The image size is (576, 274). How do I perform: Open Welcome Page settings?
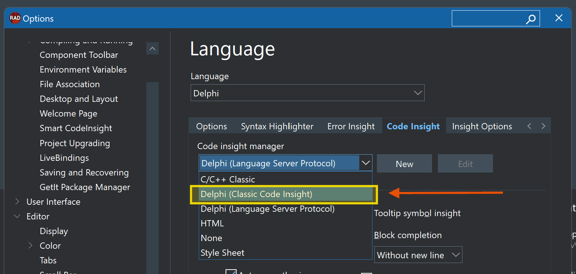click(x=69, y=114)
